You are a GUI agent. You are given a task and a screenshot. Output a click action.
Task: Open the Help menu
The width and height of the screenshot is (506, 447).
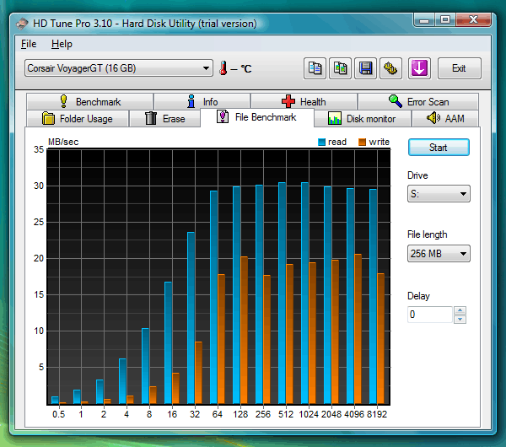(62, 44)
